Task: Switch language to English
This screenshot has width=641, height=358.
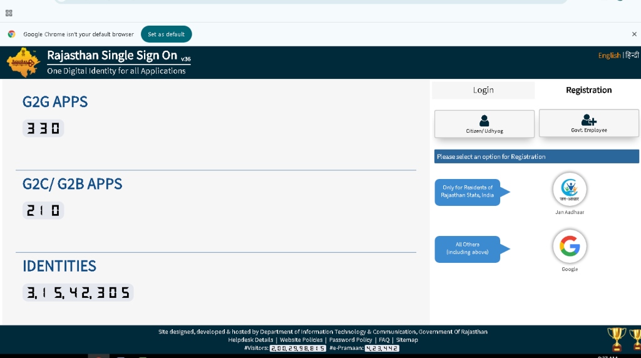Action: [x=609, y=55]
